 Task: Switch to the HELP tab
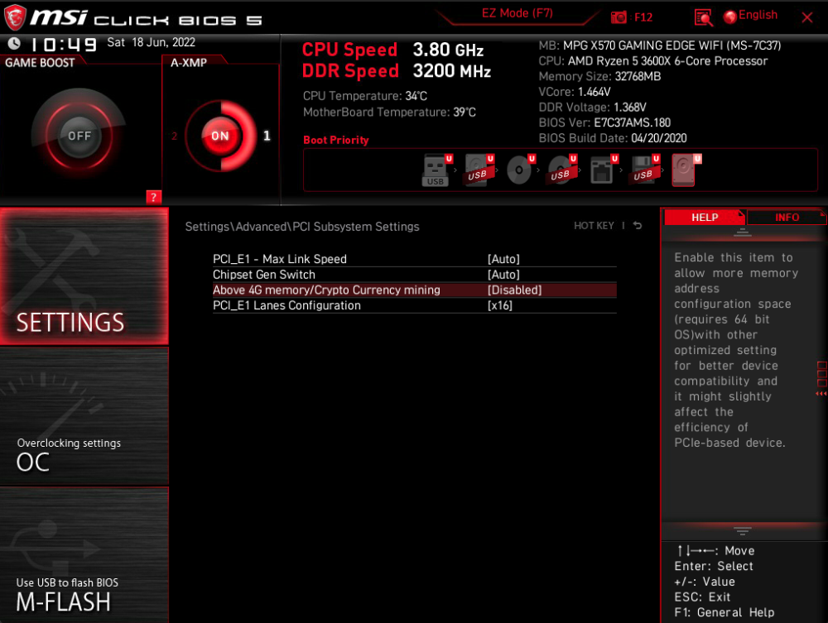[705, 218]
